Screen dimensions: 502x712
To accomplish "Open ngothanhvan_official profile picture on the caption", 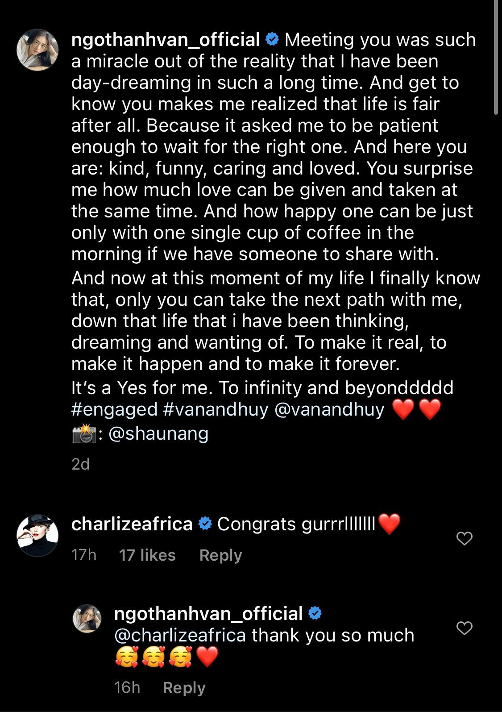I will tap(38, 50).
